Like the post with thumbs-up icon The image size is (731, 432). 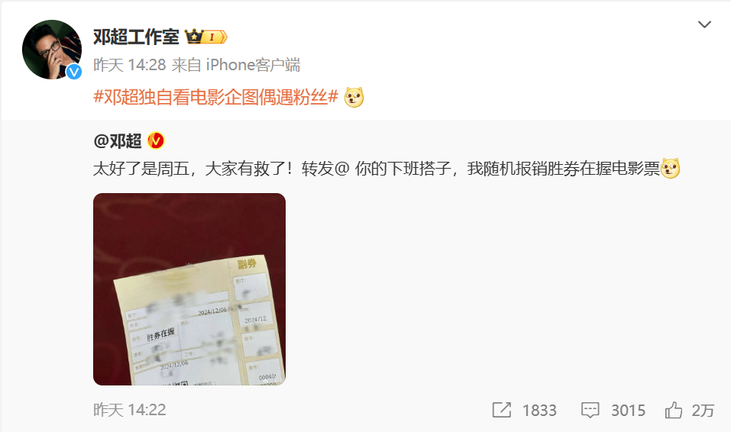674,410
